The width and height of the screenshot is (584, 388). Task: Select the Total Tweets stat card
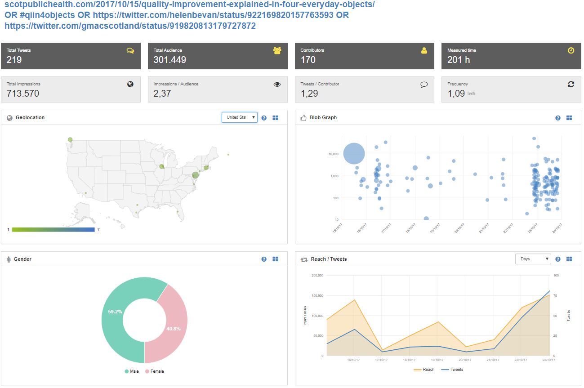(71, 56)
